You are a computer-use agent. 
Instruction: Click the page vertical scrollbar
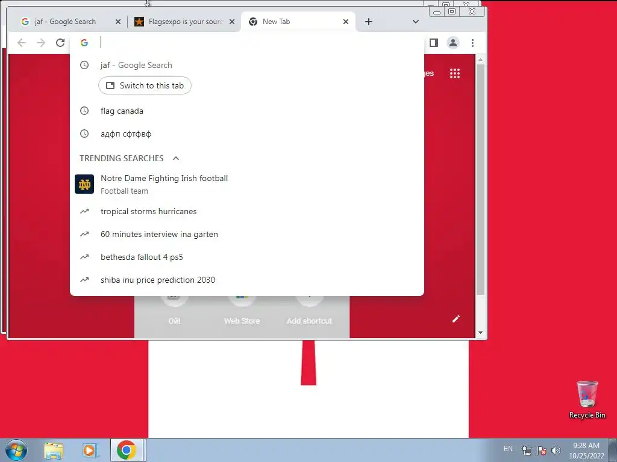(480, 179)
